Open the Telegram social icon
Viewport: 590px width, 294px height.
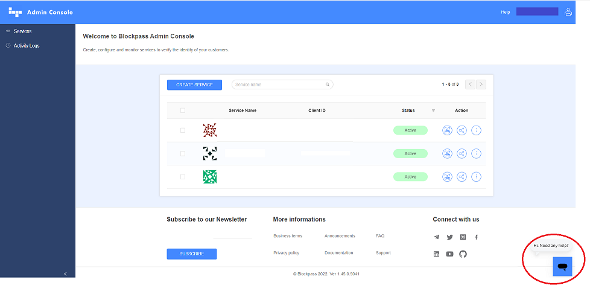pyautogui.click(x=437, y=237)
